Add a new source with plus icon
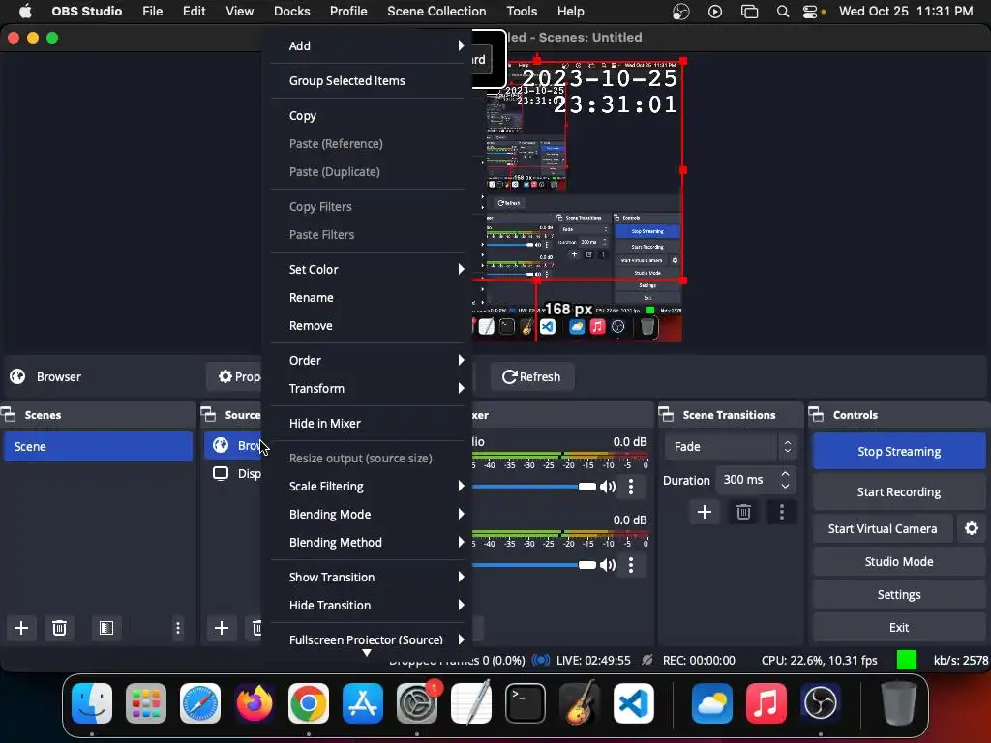This screenshot has width=991, height=743. coord(222,627)
